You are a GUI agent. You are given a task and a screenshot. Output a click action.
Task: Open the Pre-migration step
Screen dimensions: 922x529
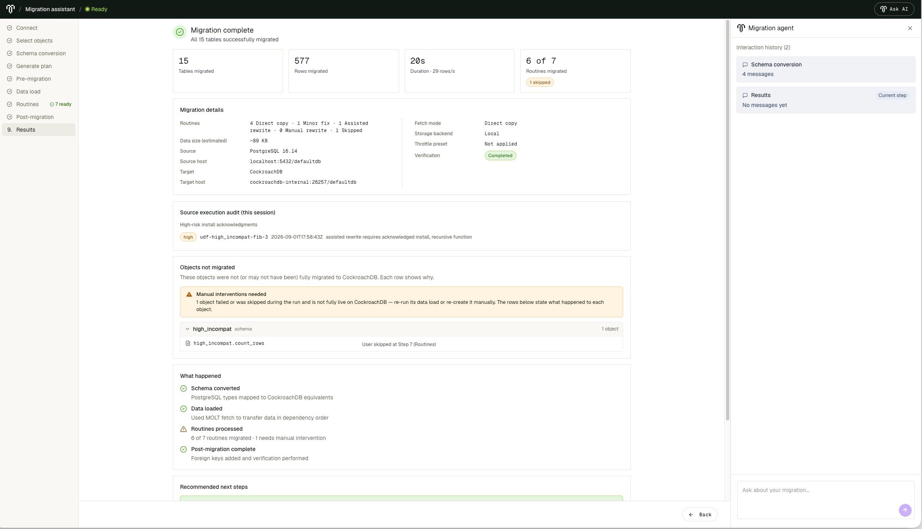pyautogui.click(x=39, y=79)
